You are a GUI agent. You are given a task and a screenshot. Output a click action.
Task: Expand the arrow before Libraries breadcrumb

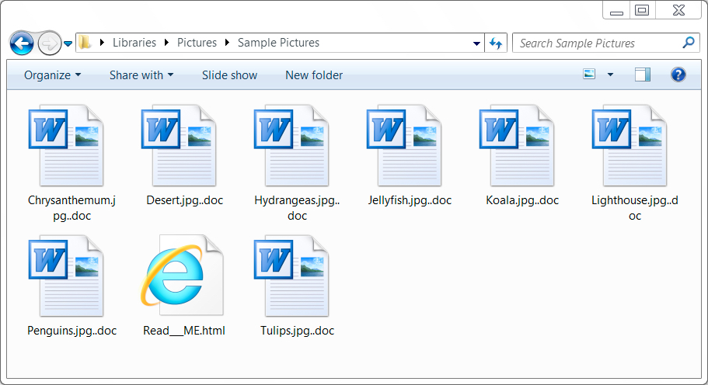[102, 43]
